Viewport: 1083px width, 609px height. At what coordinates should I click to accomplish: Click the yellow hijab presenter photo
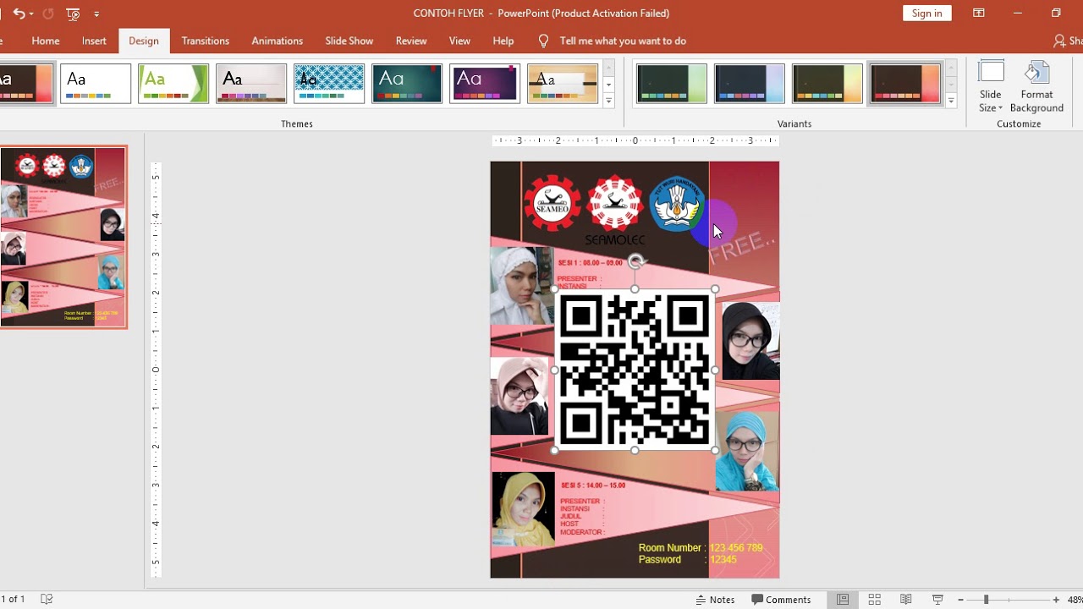523,508
